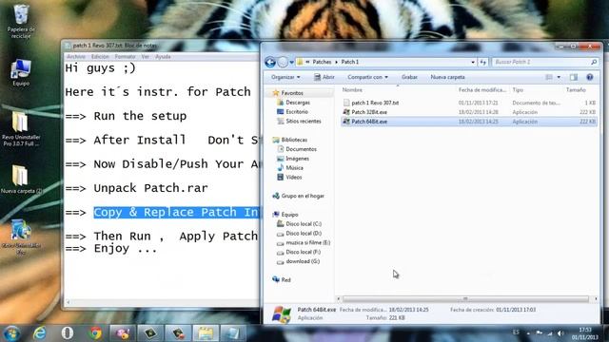Open Nueva carpeta (2) desktop folder
609x342 pixels.
pos(21,180)
